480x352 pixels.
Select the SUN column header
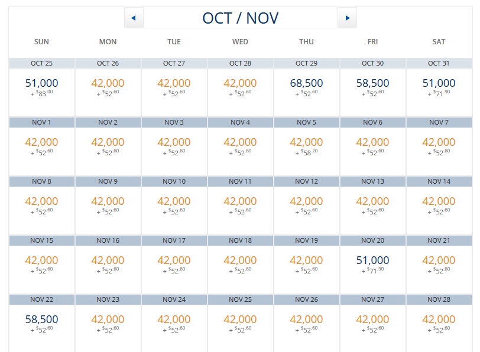click(40, 42)
